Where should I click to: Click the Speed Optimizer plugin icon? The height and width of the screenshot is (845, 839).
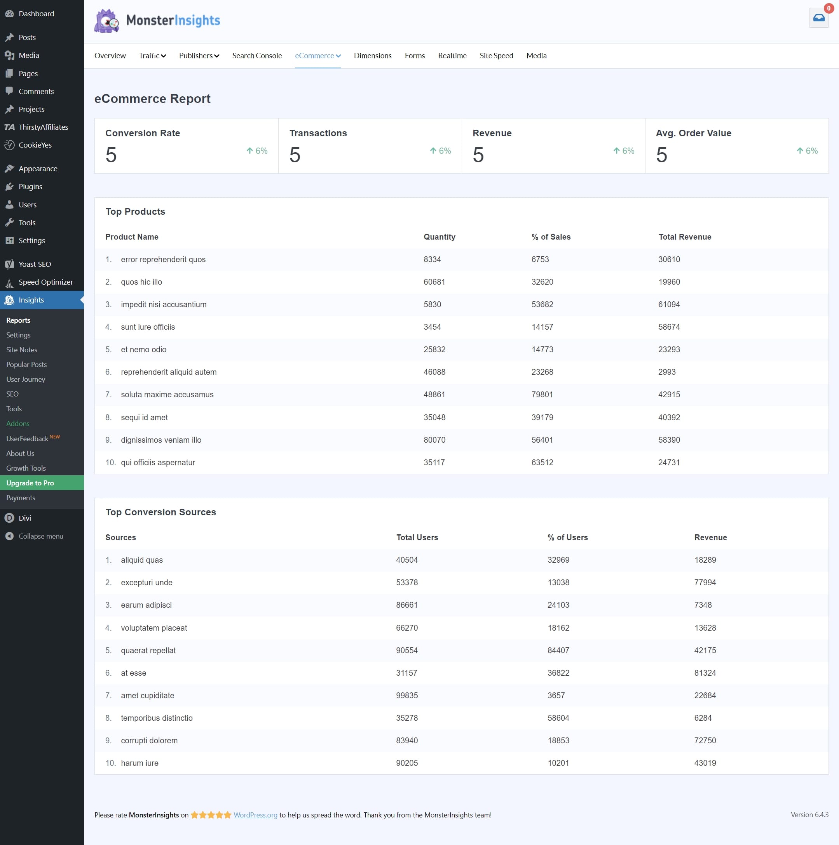click(10, 282)
